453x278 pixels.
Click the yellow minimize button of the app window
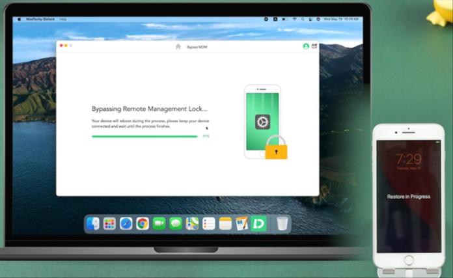pos(66,46)
